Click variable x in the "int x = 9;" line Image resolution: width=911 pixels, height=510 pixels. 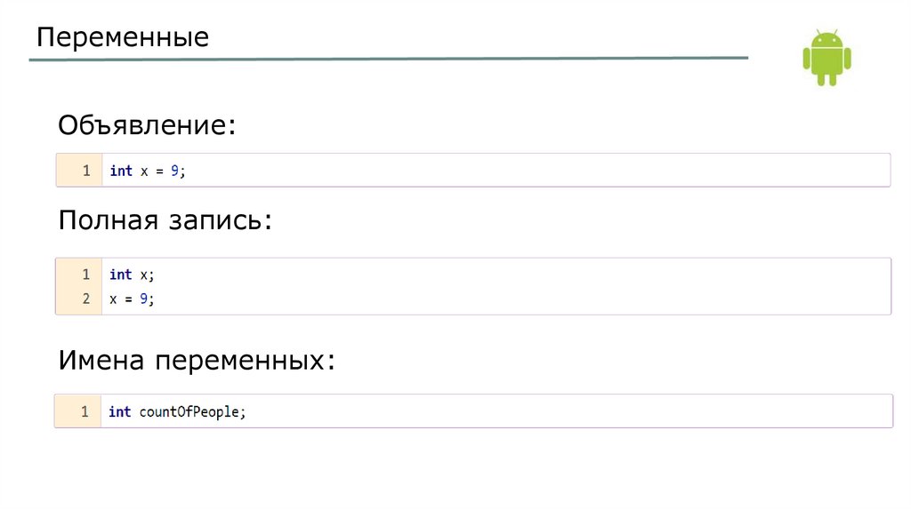click(x=144, y=171)
